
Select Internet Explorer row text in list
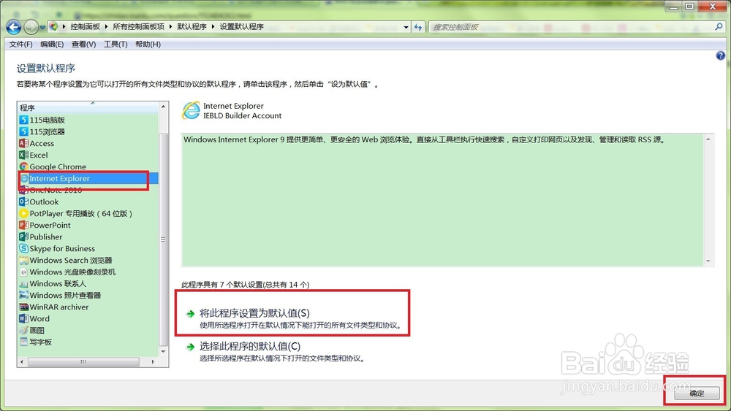[60, 178]
